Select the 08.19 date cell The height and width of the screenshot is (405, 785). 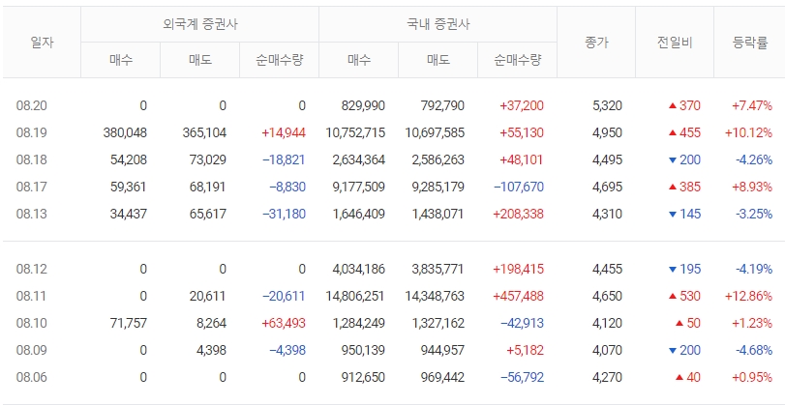[x=32, y=132]
